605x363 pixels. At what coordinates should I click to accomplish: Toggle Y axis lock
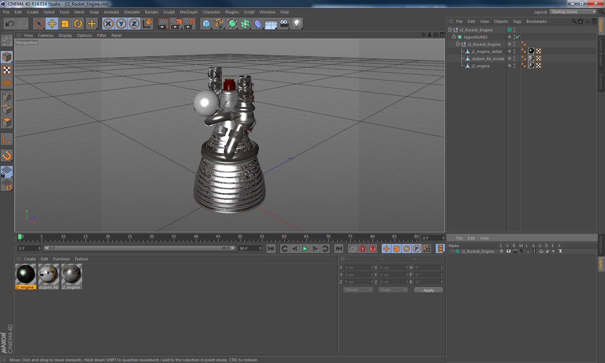point(121,24)
